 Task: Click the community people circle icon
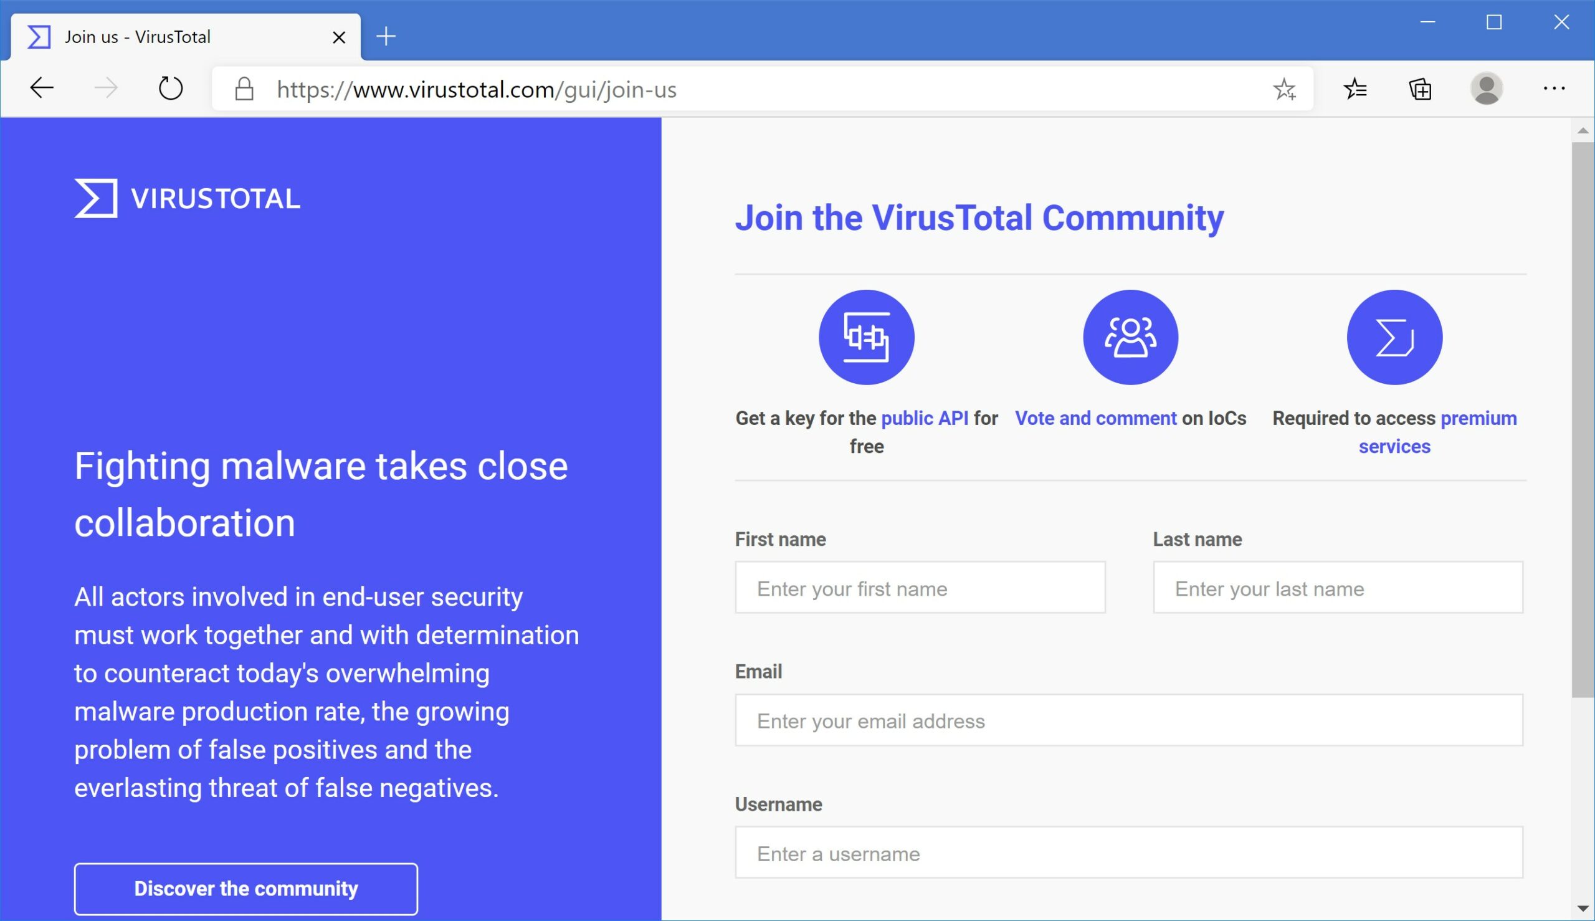[1130, 337]
